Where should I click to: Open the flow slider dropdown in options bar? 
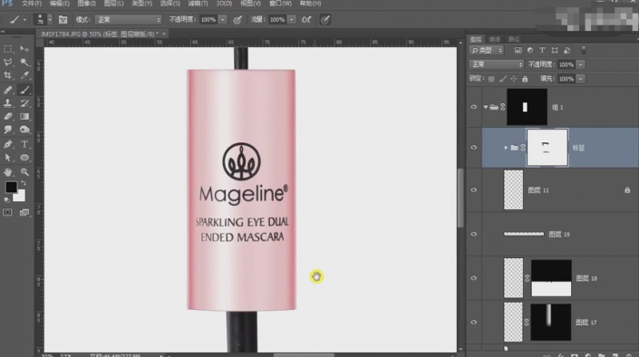point(291,20)
